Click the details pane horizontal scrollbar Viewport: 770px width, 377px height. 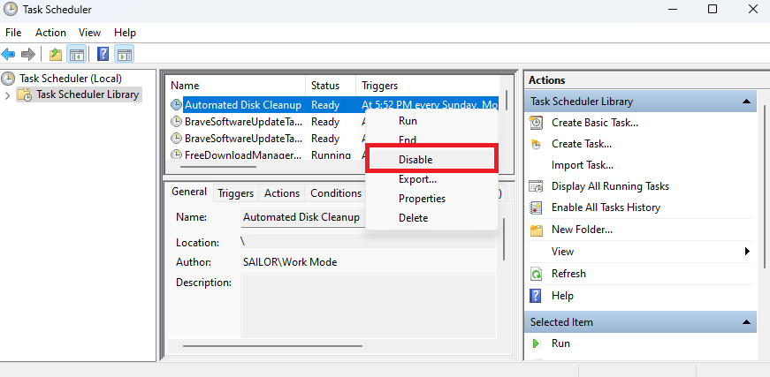tap(272, 346)
